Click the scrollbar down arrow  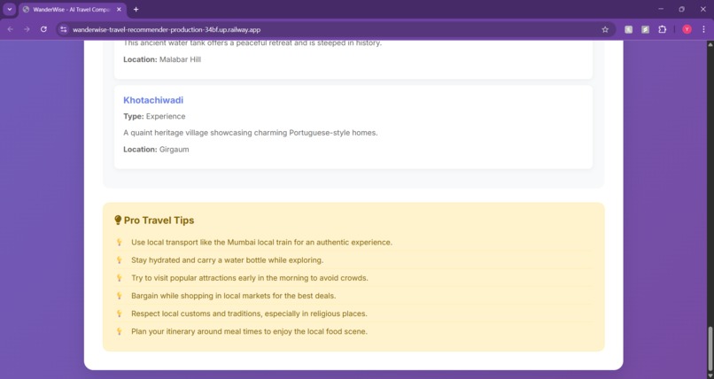tap(710, 375)
